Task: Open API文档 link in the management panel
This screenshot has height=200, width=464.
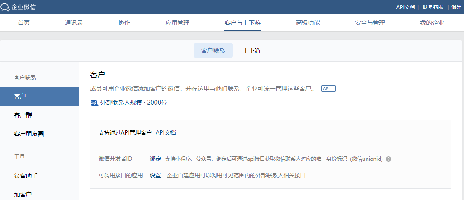Action: coord(166,132)
